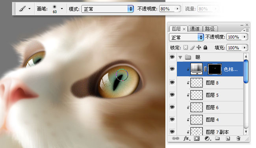
Task: Click the layers scrollbar down arrow
Action: coord(246,131)
